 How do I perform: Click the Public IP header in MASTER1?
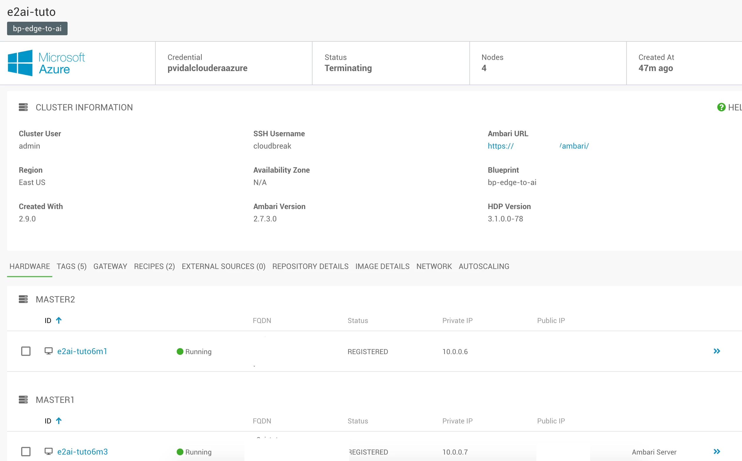click(551, 421)
